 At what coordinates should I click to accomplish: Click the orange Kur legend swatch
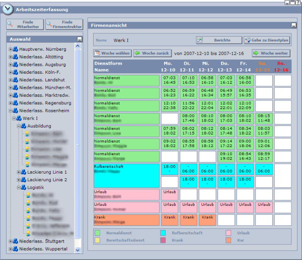(229, 240)
